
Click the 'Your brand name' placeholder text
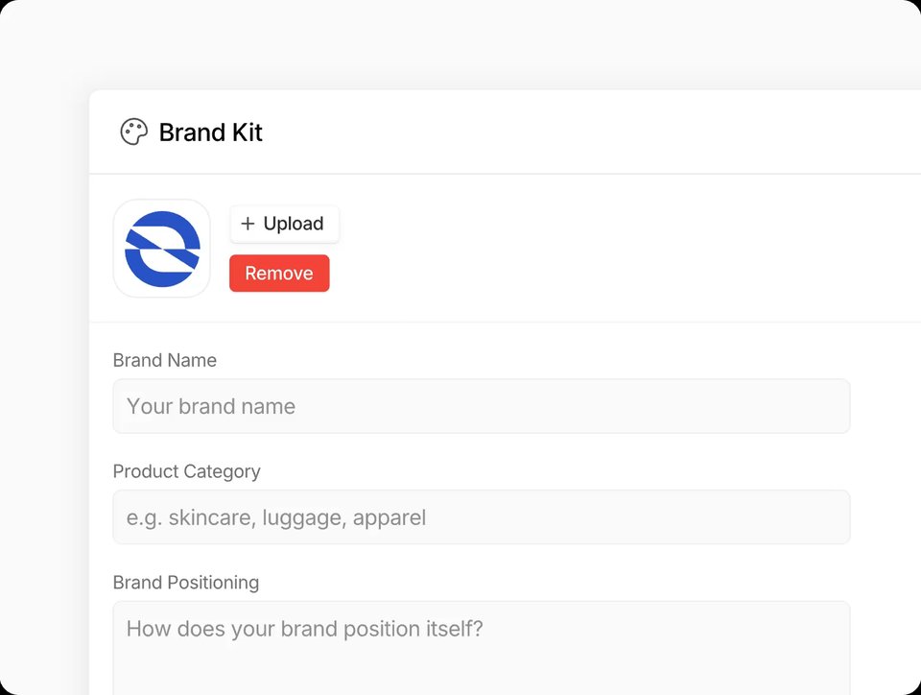211,407
